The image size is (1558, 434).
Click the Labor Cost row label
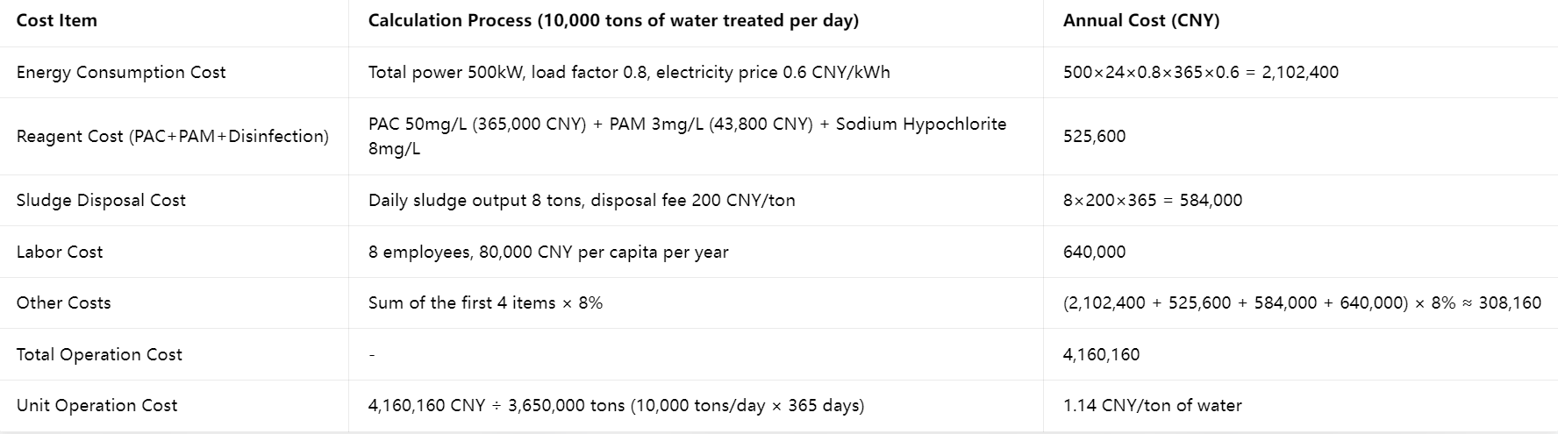[60, 253]
